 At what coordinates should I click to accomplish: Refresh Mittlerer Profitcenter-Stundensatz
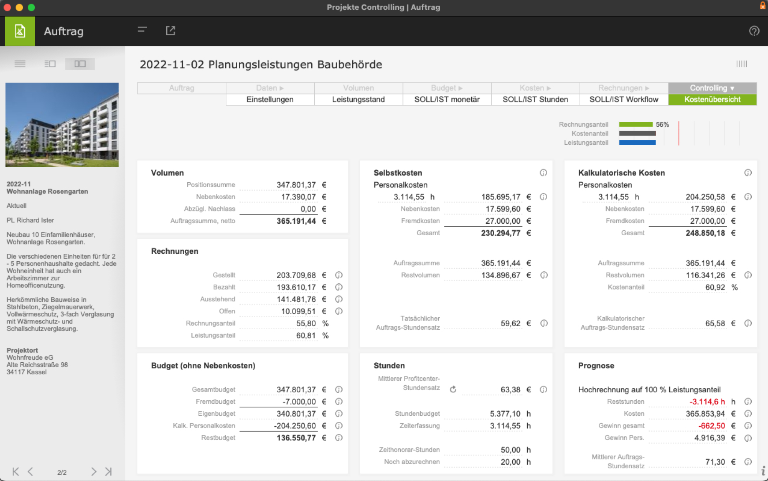(453, 389)
